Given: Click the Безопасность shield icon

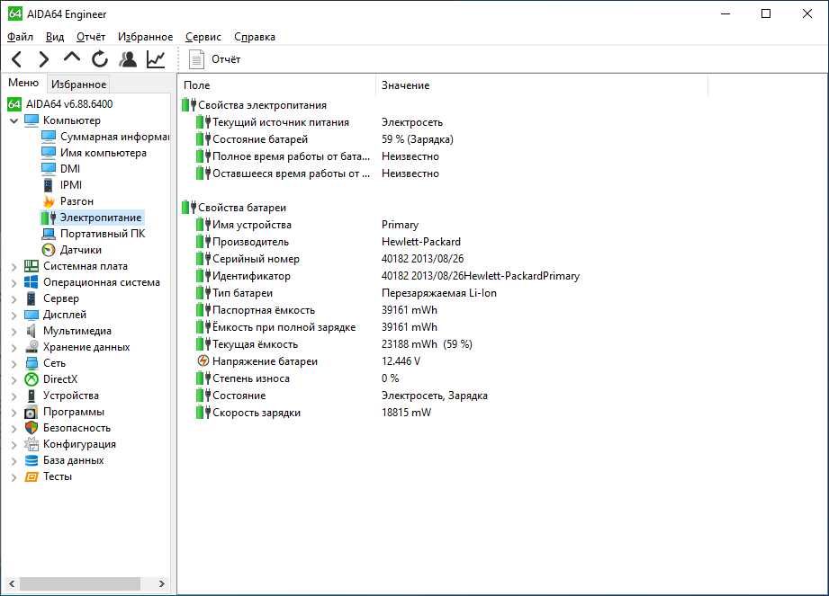Looking at the screenshot, I should click(x=32, y=428).
